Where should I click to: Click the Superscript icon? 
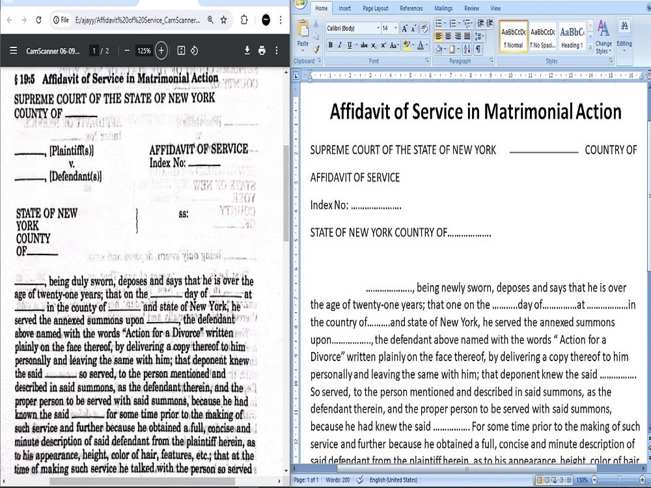(383, 46)
